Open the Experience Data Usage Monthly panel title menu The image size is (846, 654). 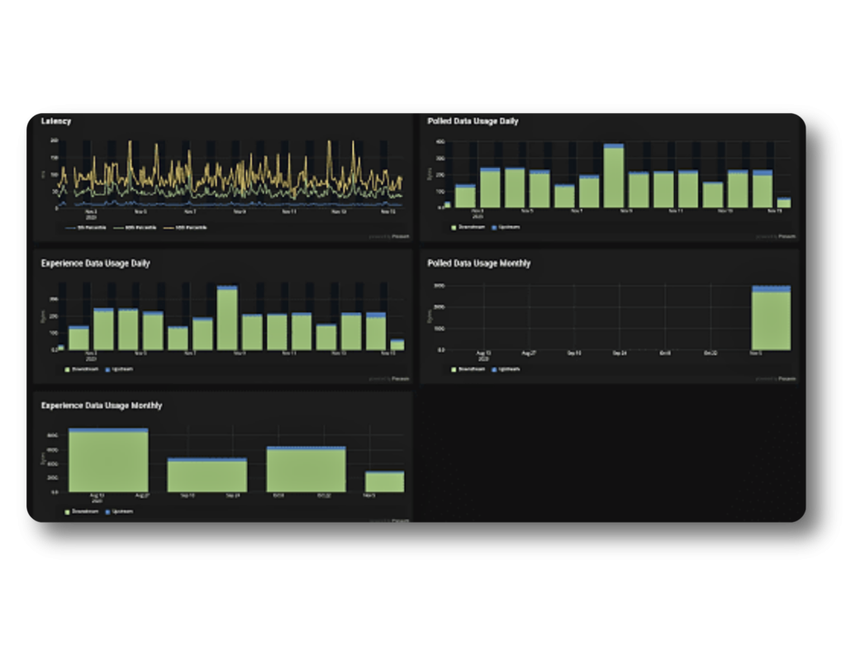pyautogui.click(x=102, y=405)
